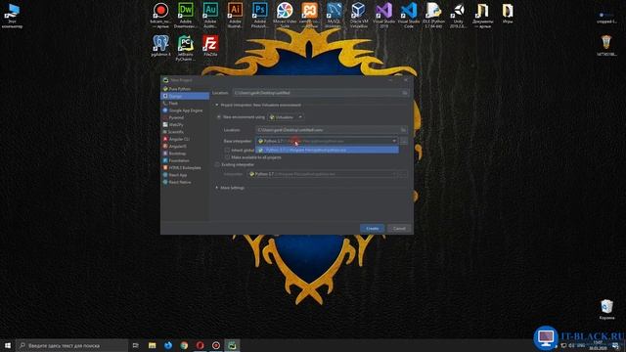Enable Inherit global site-packages checkbox
Screen dimensions: 626x352
227,151
